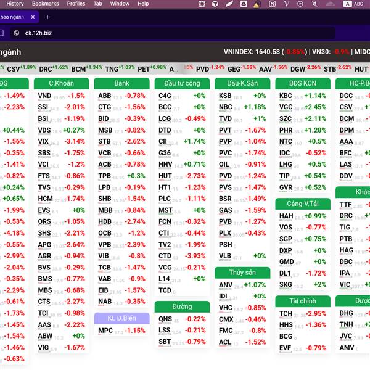This screenshot has height=370, width=370.
Task: Click the VNINDEX: 1640.58 value in header
Action: point(252,52)
